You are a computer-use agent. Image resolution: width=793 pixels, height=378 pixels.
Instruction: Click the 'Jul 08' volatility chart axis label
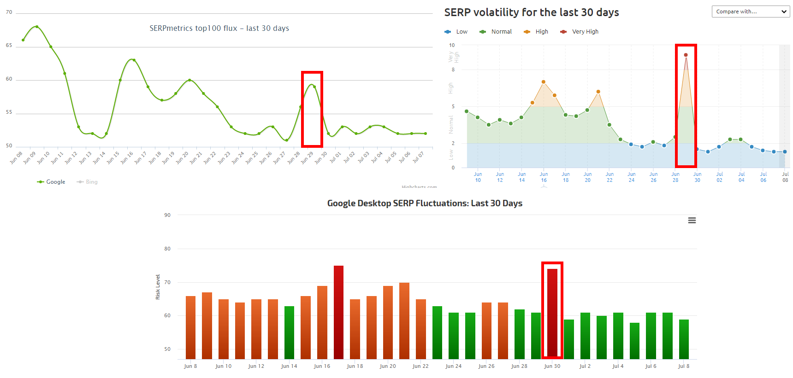tap(785, 177)
